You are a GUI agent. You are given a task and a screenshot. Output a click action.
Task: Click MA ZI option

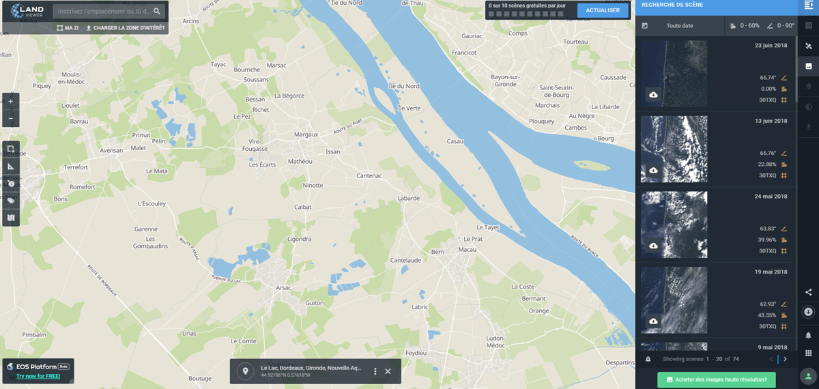coord(68,28)
